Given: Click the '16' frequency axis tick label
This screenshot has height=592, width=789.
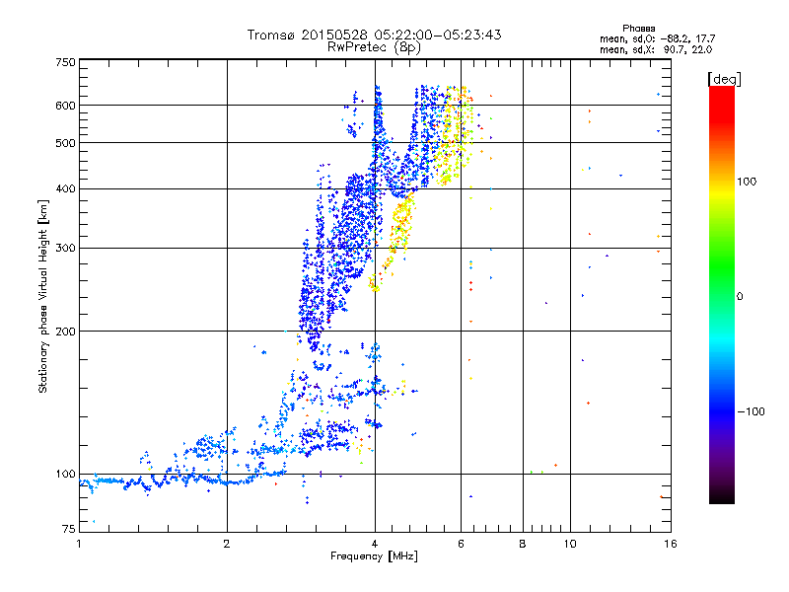Looking at the screenshot, I should coord(671,544).
